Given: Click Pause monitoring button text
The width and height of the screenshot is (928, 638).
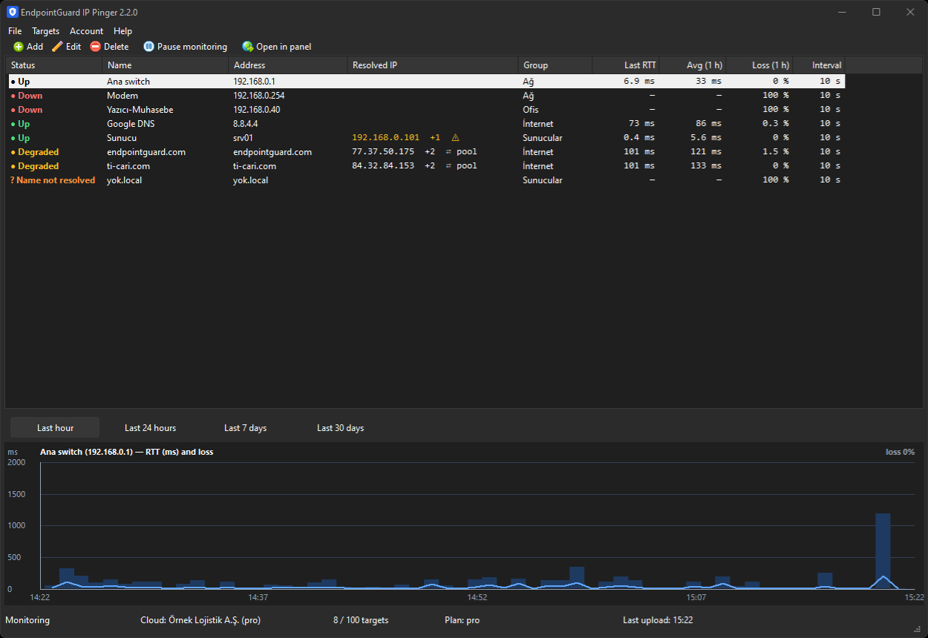Looking at the screenshot, I should [192, 47].
